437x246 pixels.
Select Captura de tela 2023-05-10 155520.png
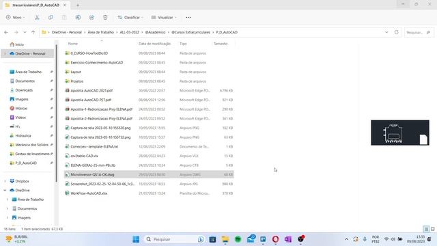click(x=100, y=128)
